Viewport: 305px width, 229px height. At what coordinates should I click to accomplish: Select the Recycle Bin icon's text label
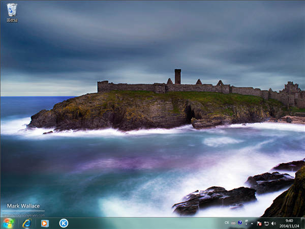(12, 20)
